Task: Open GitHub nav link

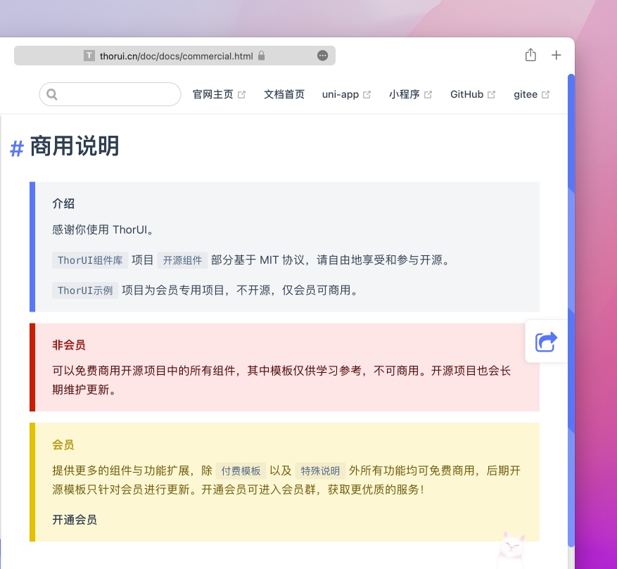Action: click(473, 94)
